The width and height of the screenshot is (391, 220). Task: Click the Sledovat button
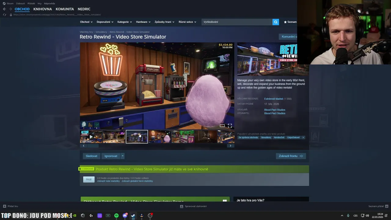point(91,156)
